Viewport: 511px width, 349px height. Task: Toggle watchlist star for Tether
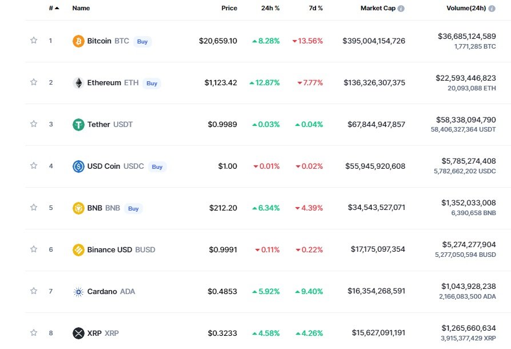pyautogui.click(x=34, y=124)
